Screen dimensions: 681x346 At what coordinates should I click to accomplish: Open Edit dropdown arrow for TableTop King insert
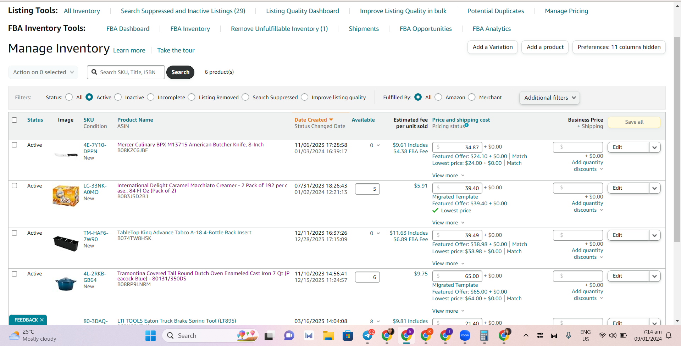click(655, 235)
